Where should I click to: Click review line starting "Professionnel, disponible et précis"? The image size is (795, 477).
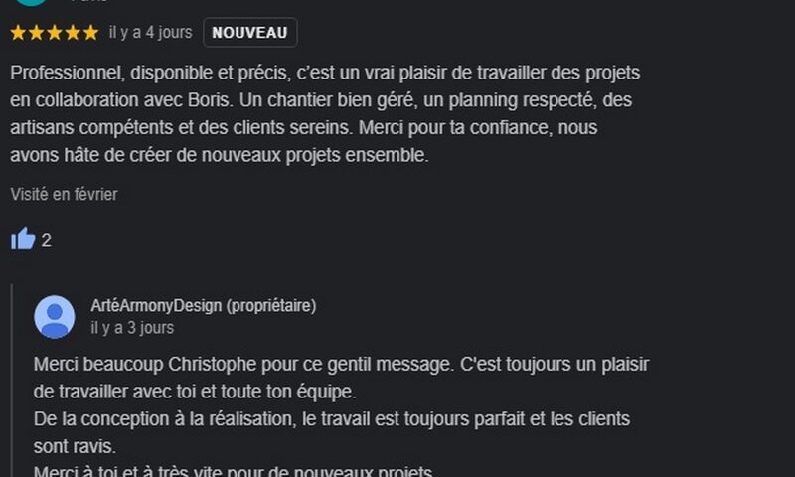325,73
